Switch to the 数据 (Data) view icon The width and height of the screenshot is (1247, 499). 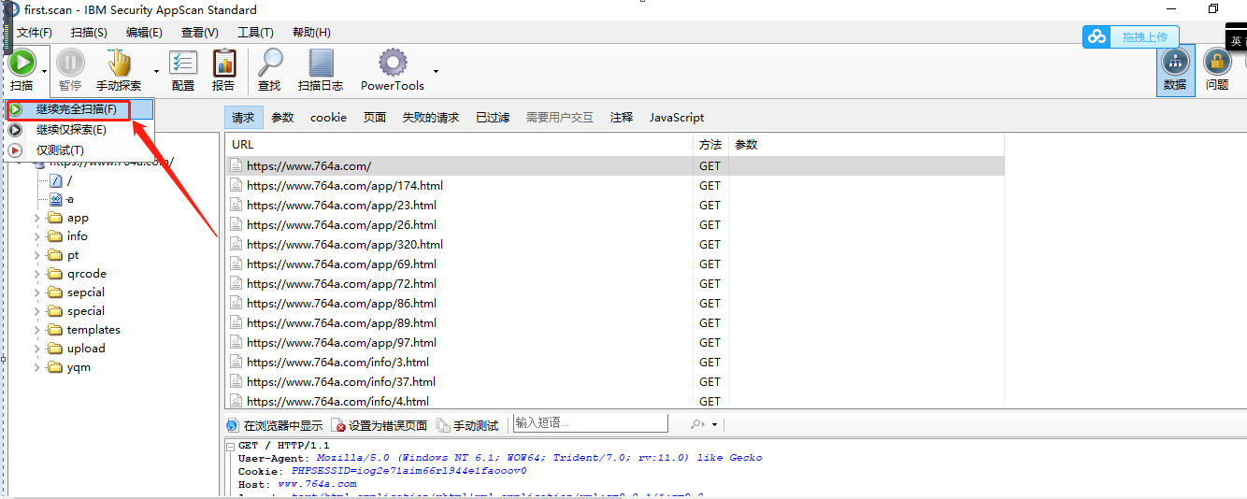(x=1175, y=63)
